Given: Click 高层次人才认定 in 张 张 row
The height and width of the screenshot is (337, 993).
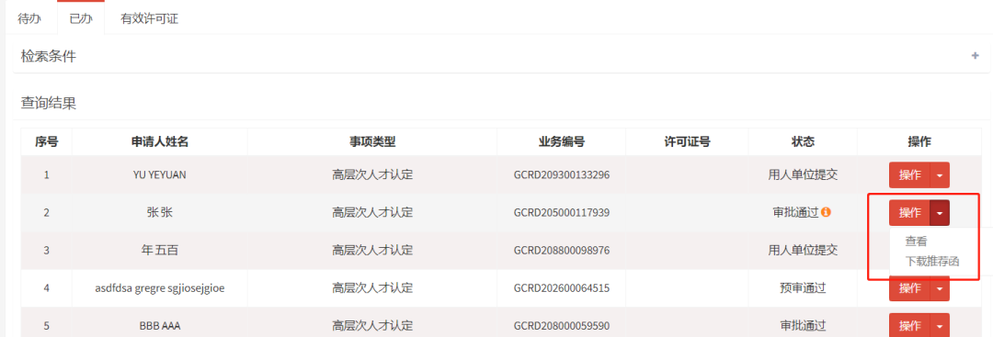Looking at the screenshot, I should click(x=372, y=213).
